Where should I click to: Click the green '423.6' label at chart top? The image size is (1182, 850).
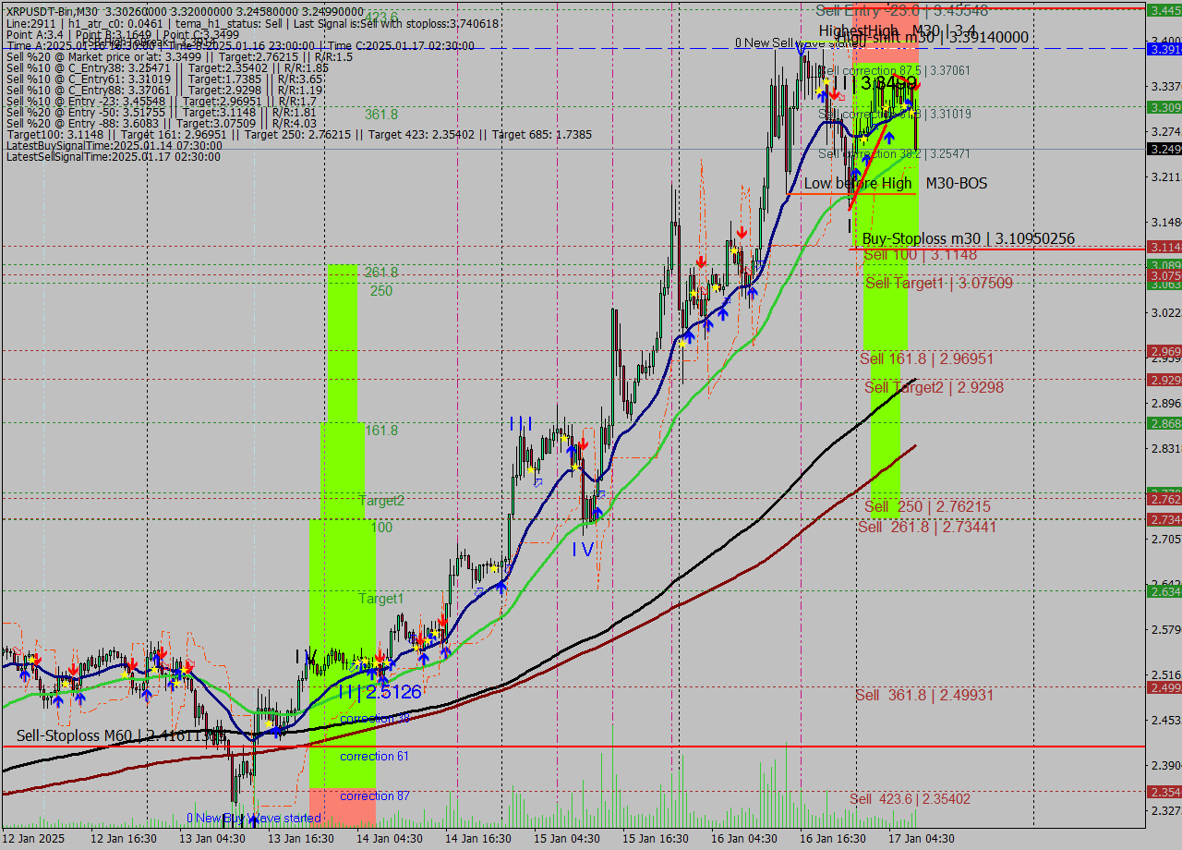(380, 18)
